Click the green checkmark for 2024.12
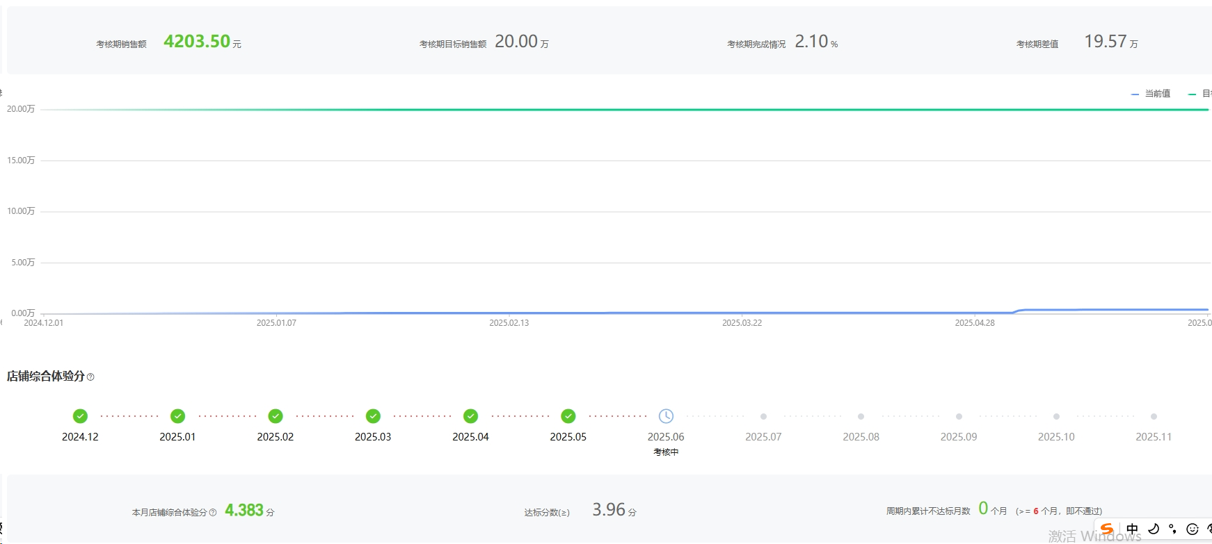Viewport: 1212px width, 544px height. [x=80, y=416]
